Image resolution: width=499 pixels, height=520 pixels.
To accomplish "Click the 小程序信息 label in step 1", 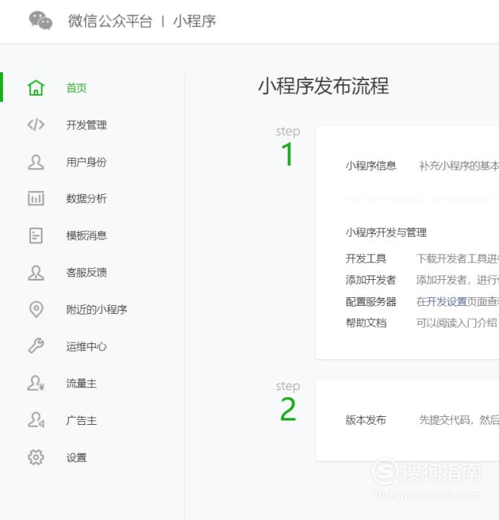I will tap(371, 165).
